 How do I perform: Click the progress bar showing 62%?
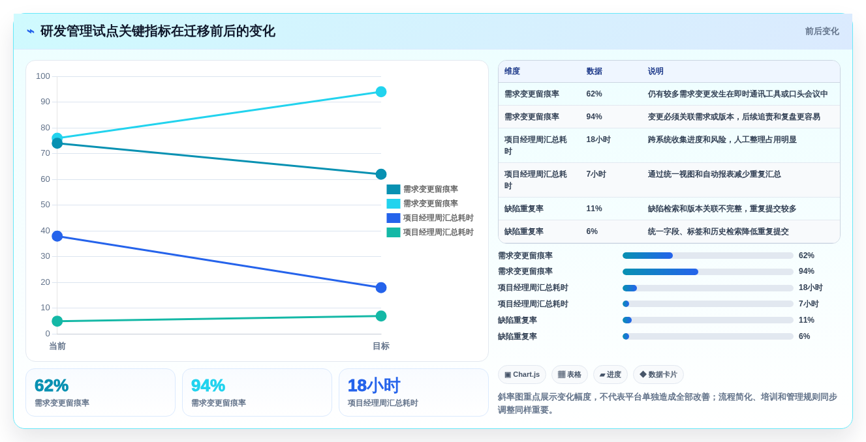(x=708, y=256)
